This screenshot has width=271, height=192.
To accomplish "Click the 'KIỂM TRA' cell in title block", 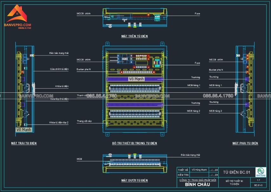I will coord(183,175).
